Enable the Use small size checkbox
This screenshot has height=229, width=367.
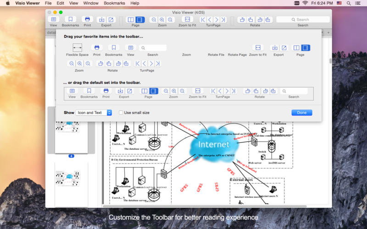coord(121,113)
